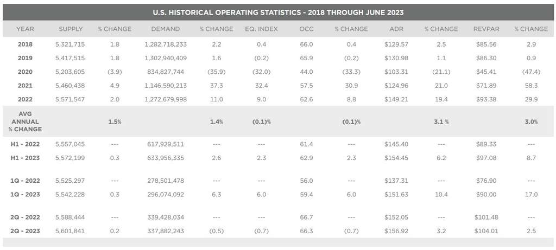Click the YEAR column header
Screen dimensions: 556x250
(x=25, y=29)
